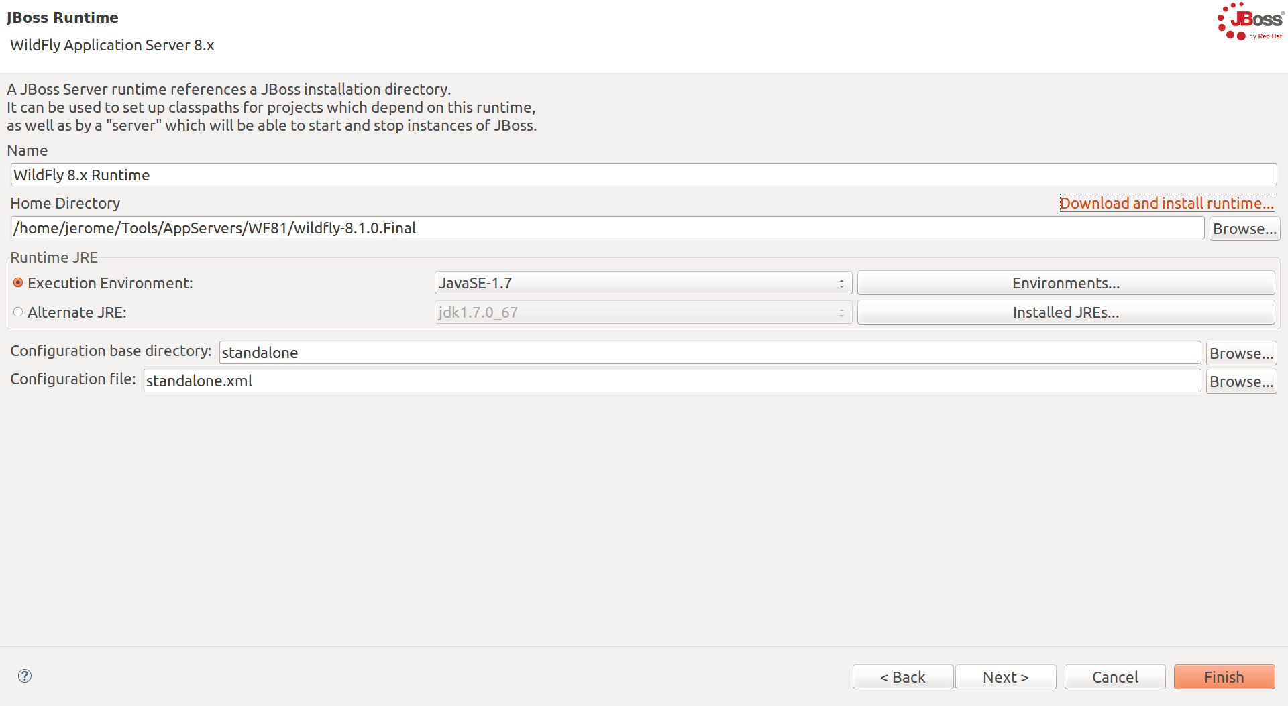Screen dimensions: 1288x706
Task: Browse for the Configuration file
Action: 1241,381
